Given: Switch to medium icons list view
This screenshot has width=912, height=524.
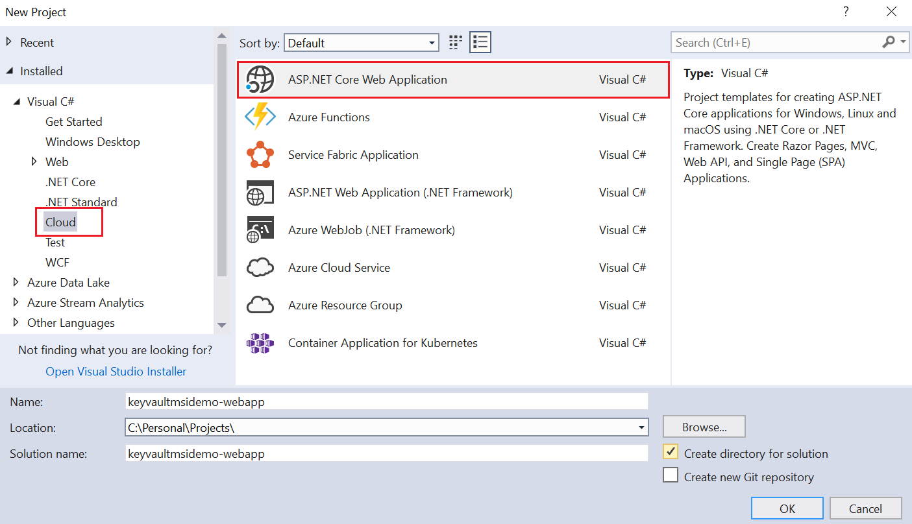Looking at the screenshot, I should (x=480, y=43).
